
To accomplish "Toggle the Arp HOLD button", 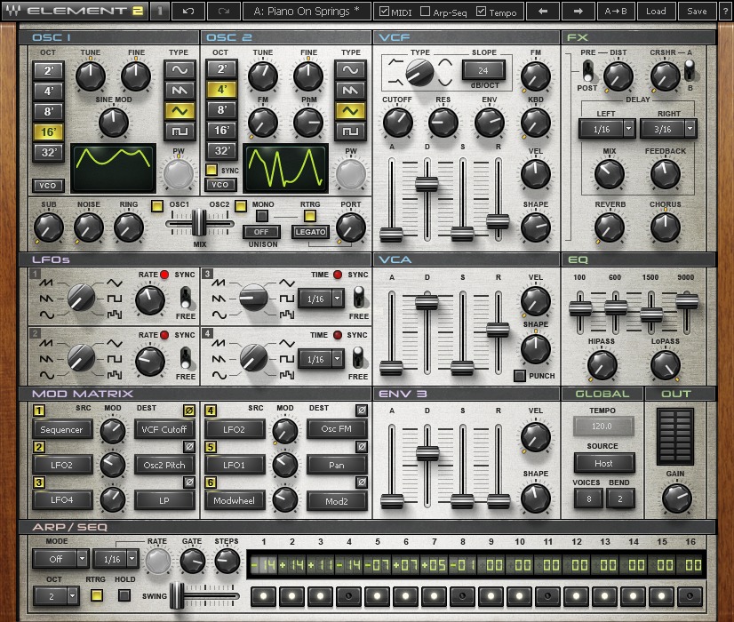I will [x=124, y=595].
